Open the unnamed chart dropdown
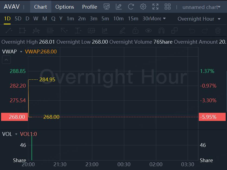This screenshot has width=227, height=170. pyautogui.click(x=202, y=7)
